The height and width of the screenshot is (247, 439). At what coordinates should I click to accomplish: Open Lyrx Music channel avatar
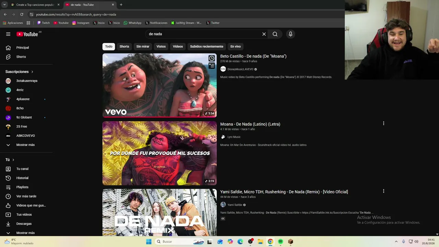223,137
